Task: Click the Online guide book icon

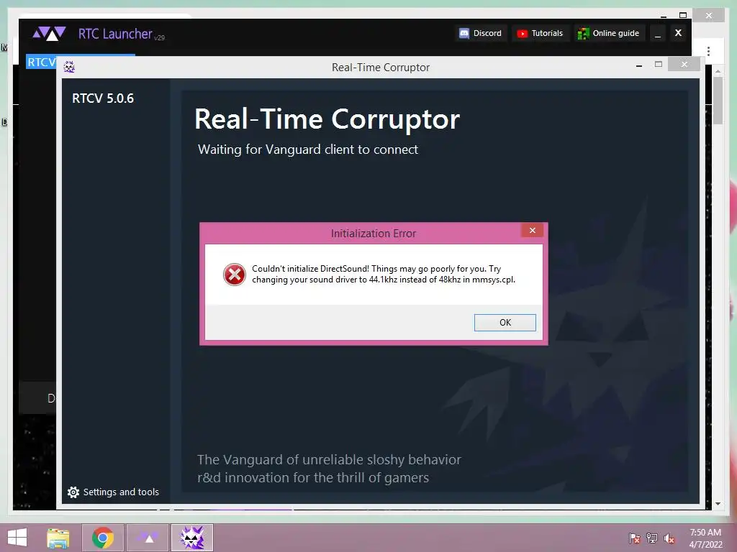Action: point(583,33)
